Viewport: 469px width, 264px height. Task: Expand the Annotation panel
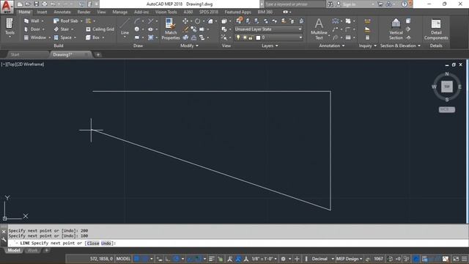point(331,45)
